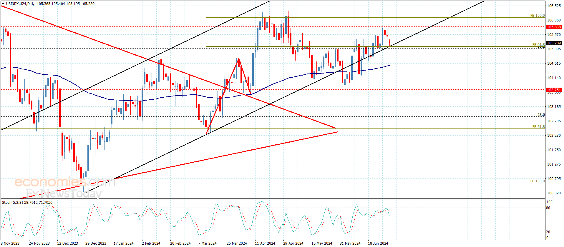Click the 11 Apr 2024 date label

click(265, 243)
